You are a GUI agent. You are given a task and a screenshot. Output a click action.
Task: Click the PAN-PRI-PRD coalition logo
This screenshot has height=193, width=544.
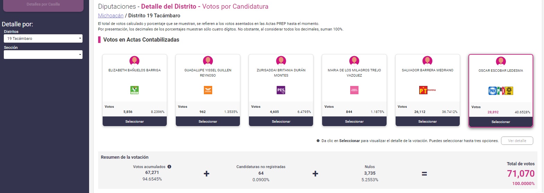pyautogui.click(x=501, y=90)
